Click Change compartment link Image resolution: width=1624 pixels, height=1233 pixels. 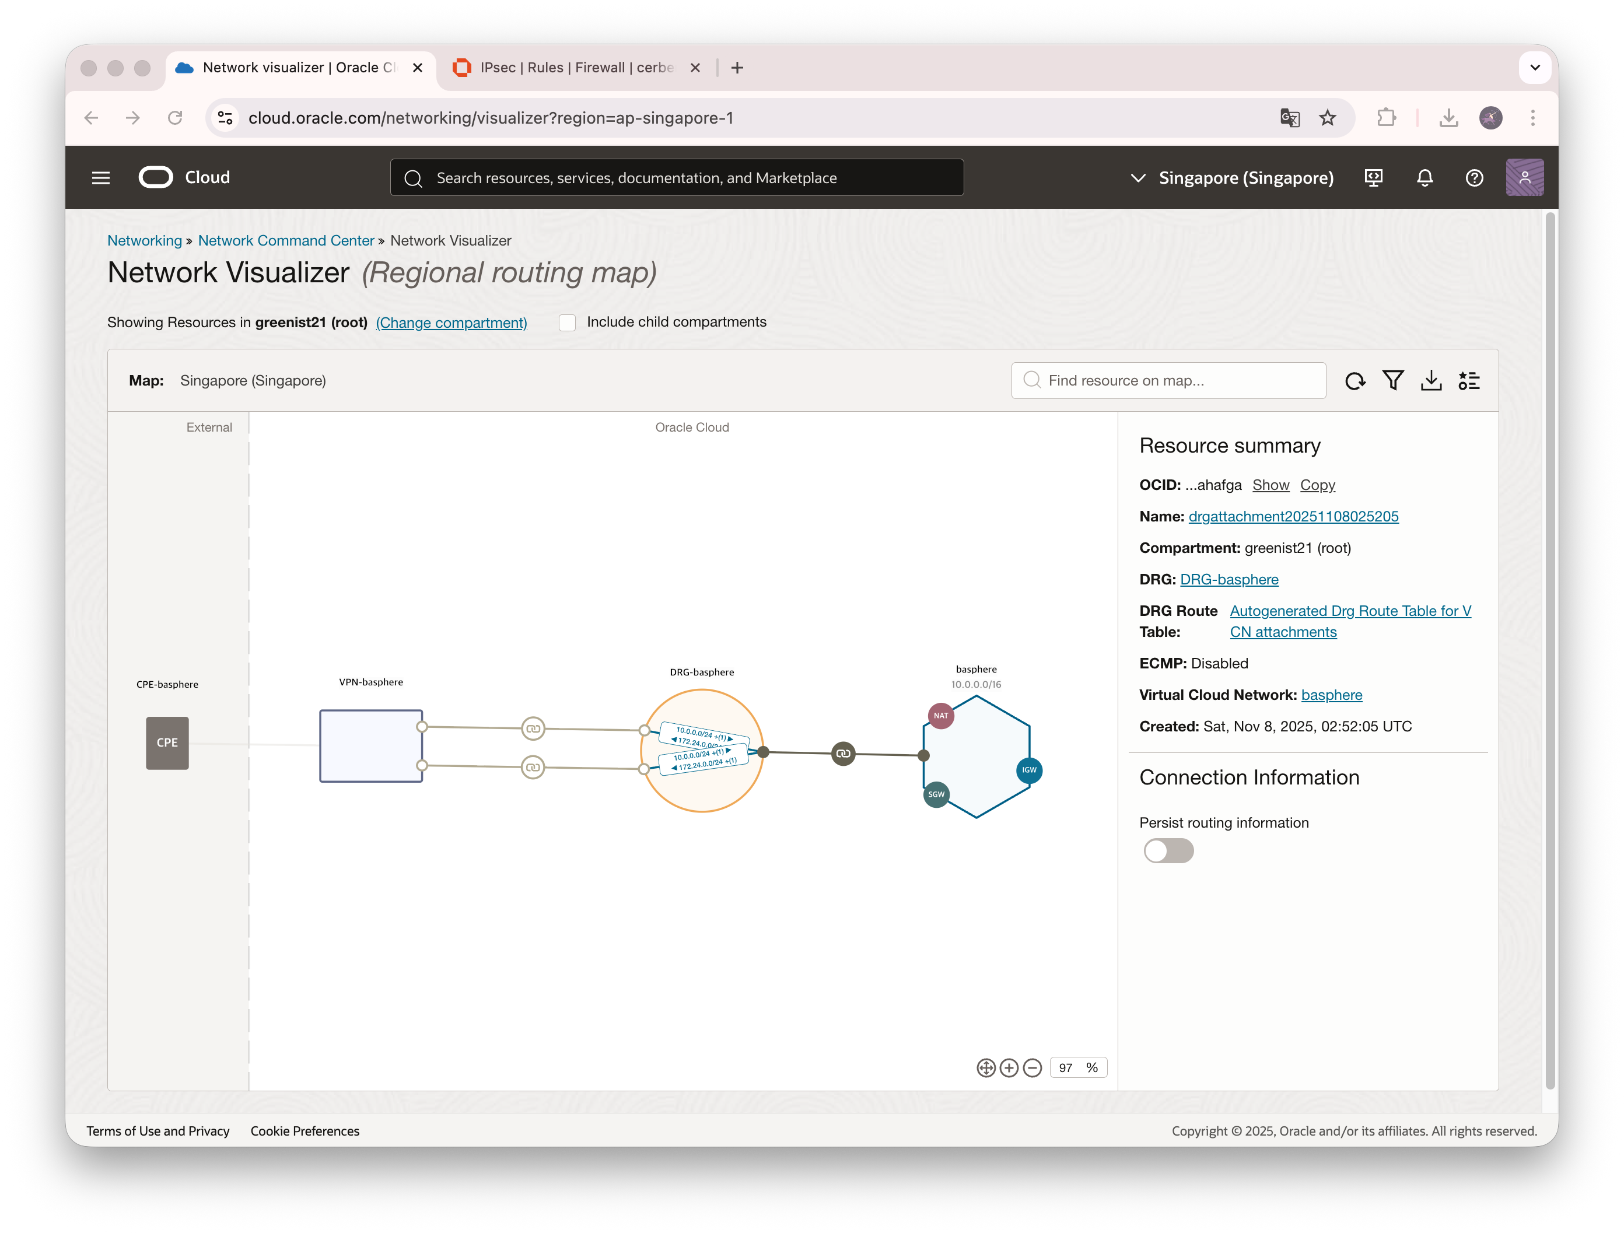point(451,323)
